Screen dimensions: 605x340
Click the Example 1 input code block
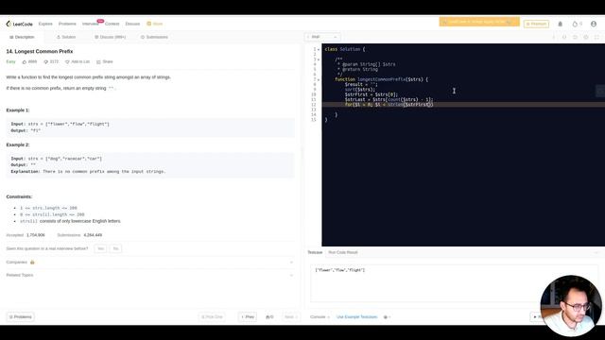[150, 127]
